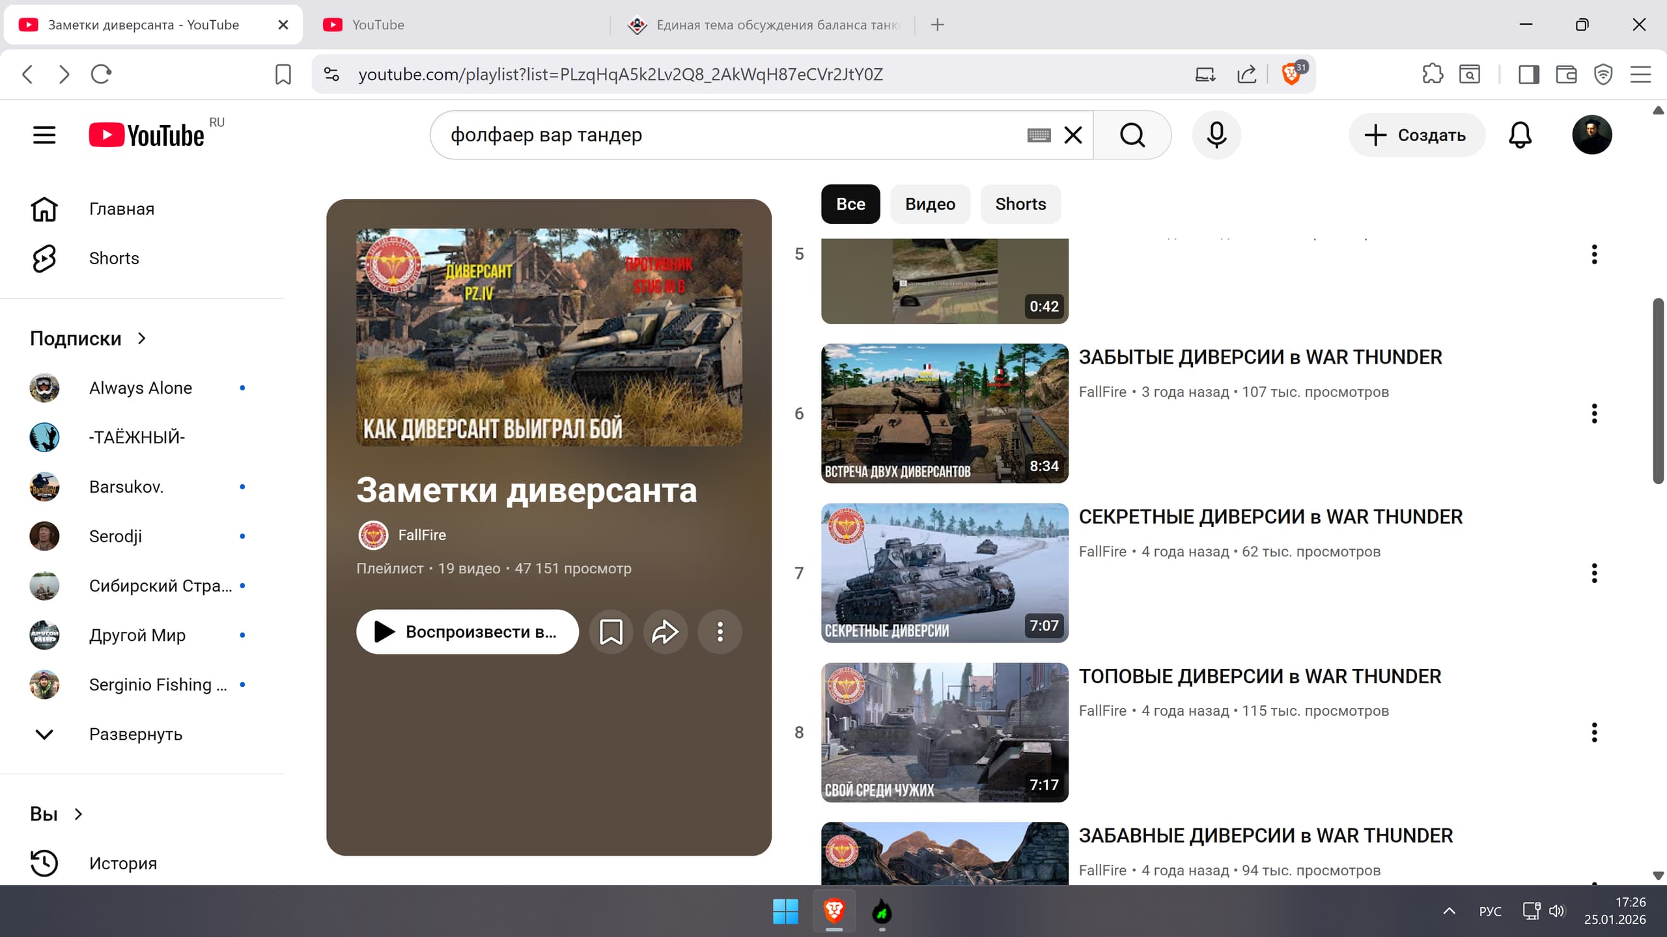Select the Shorts filter chip

click(1020, 204)
